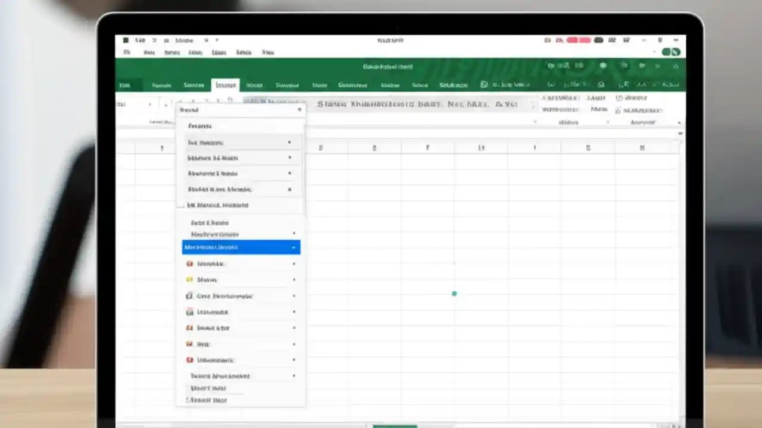
Task: Click the red icon beside the lowest menu entry
Action: 190,360
